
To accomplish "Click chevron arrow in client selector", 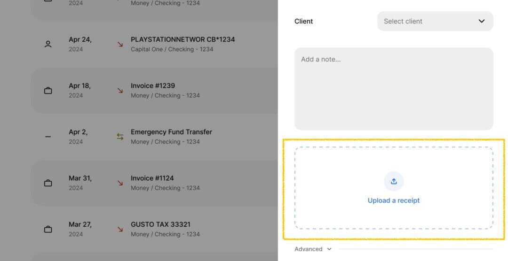I will tap(482, 21).
